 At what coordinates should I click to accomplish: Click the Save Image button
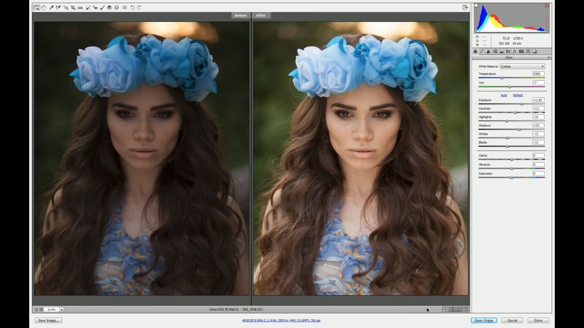(48, 321)
